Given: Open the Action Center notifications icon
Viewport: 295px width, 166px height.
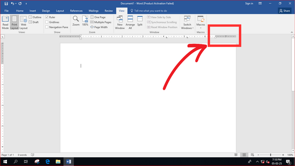Looking at the screenshot, I should pyautogui.click(x=289, y=162).
